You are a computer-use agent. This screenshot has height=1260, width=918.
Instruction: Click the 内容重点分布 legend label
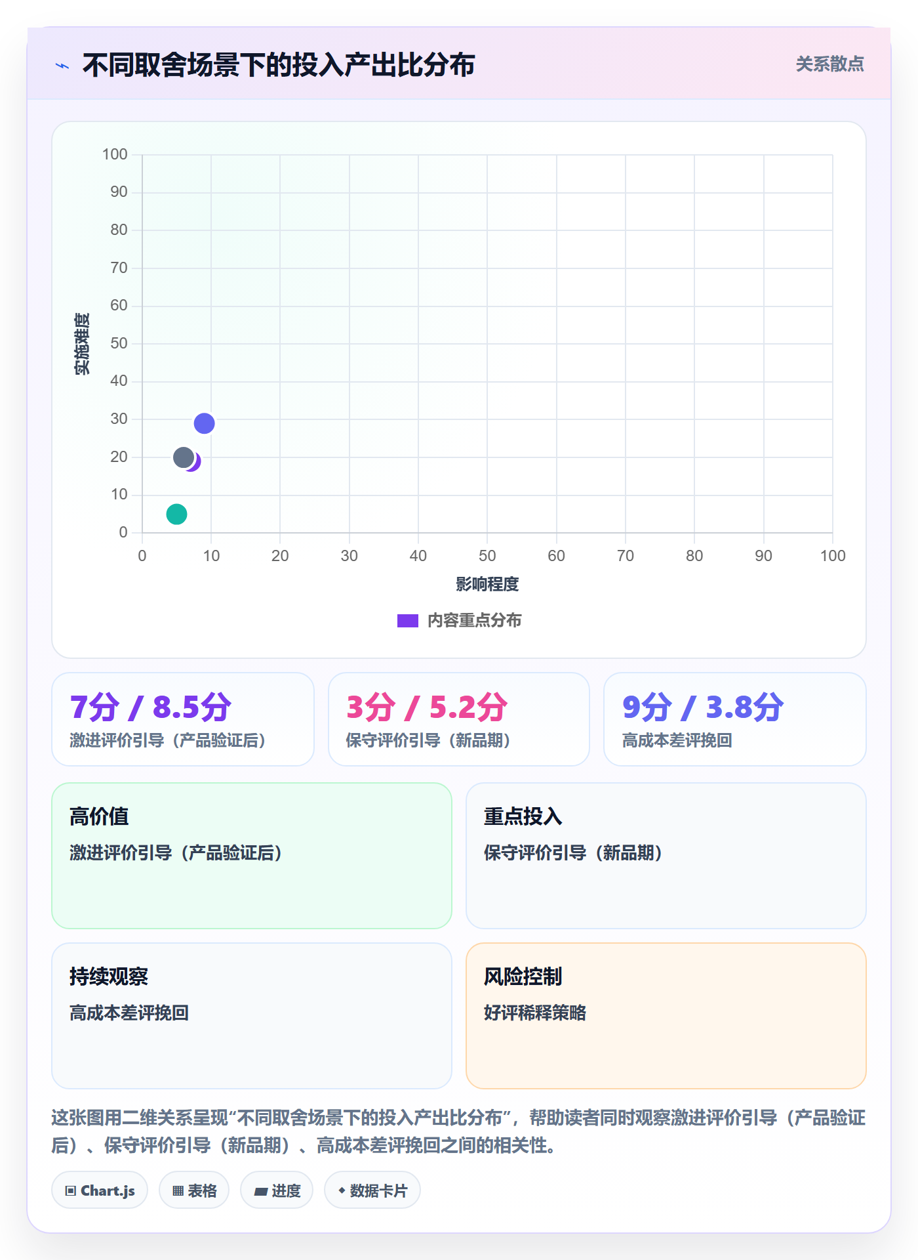point(474,621)
